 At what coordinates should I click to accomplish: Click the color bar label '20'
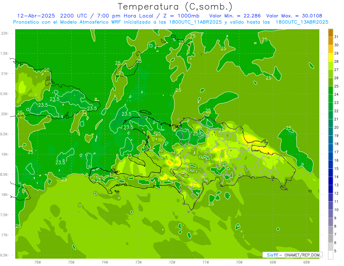(337, 127)
